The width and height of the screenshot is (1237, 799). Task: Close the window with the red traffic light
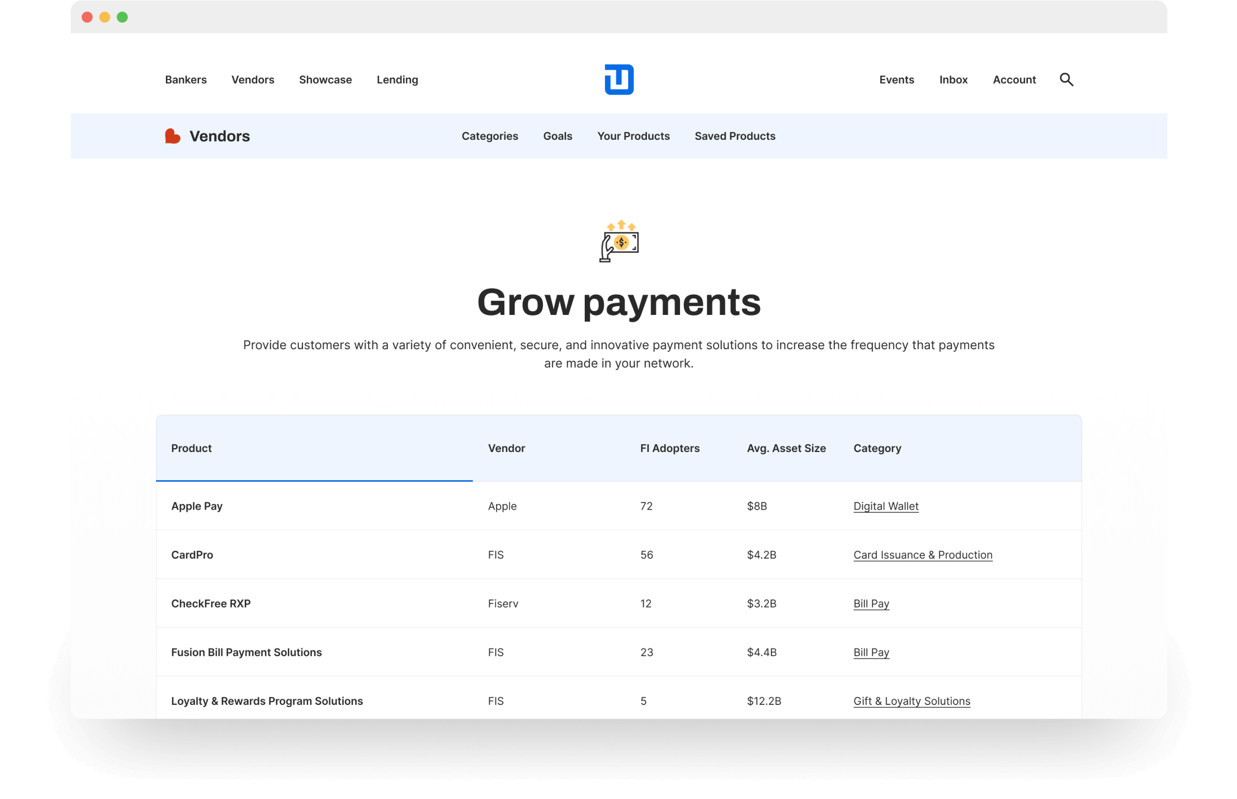click(88, 17)
